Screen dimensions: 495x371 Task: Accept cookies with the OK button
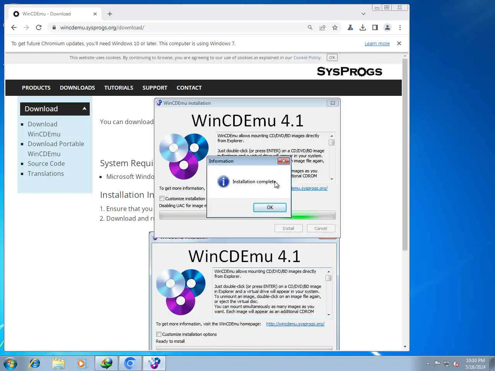point(332,58)
